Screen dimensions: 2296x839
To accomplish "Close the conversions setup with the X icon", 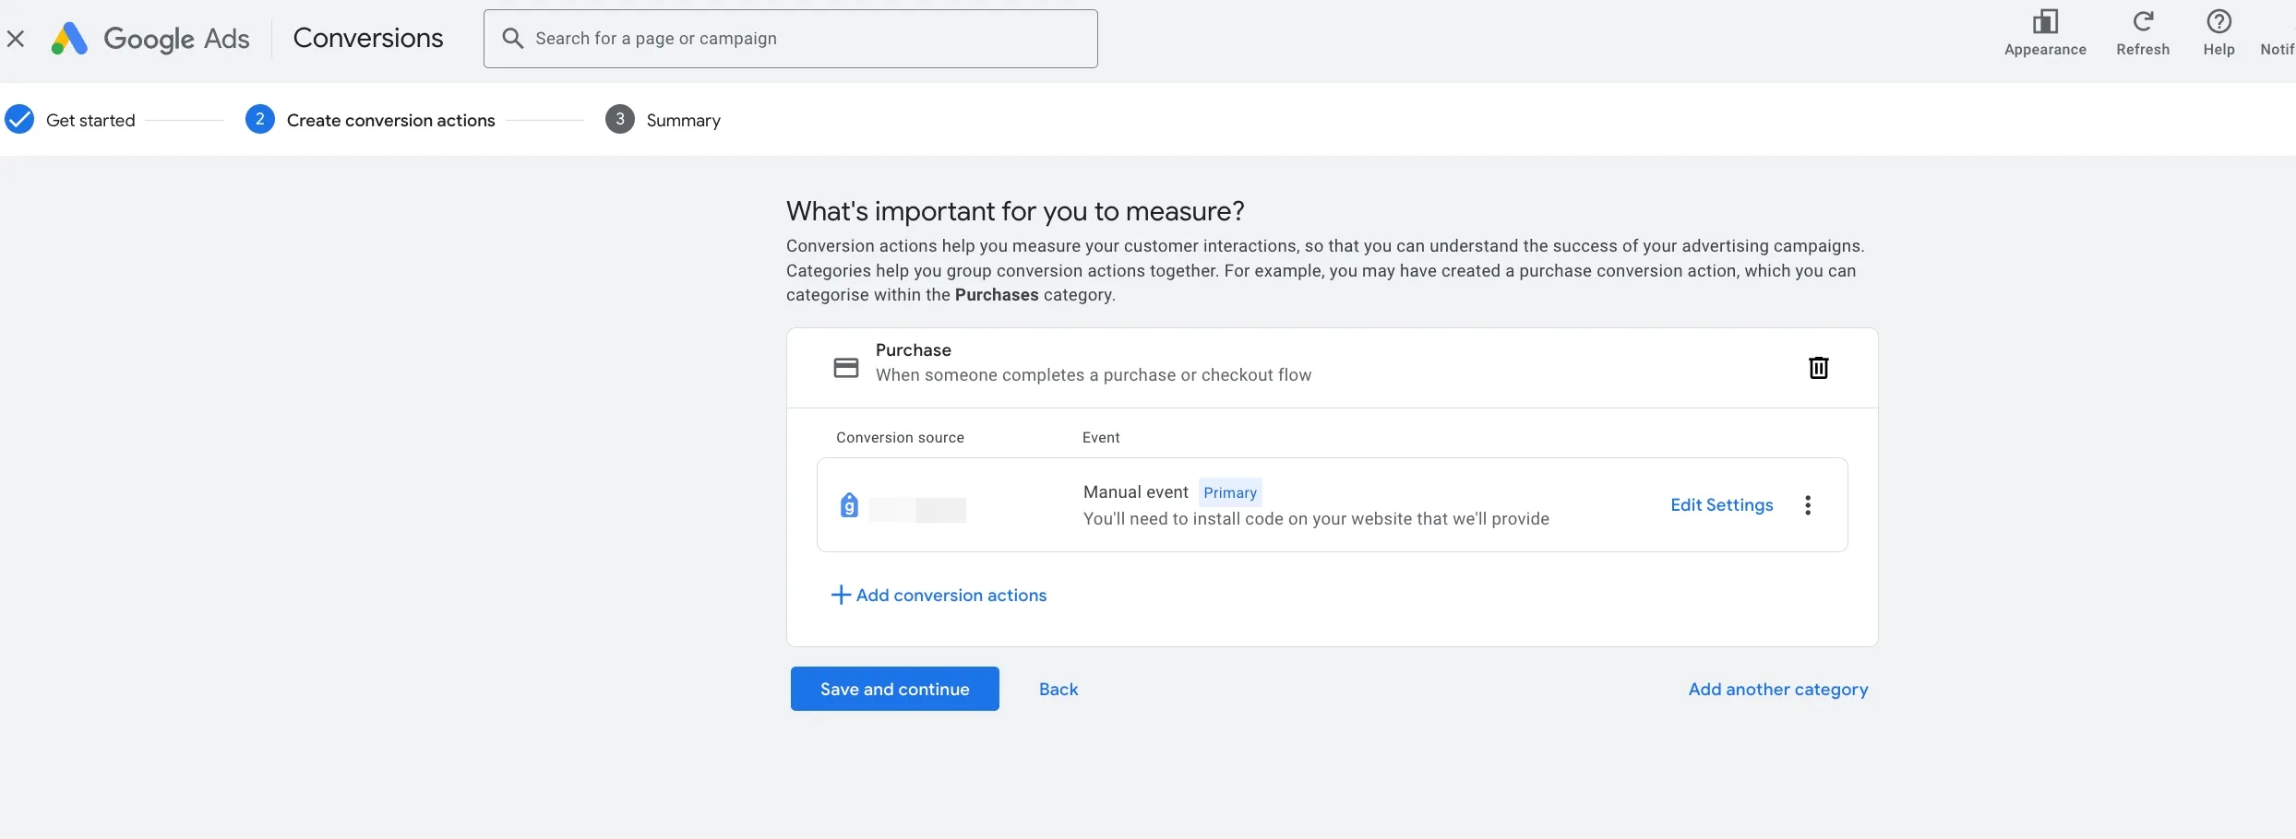I will (16, 39).
